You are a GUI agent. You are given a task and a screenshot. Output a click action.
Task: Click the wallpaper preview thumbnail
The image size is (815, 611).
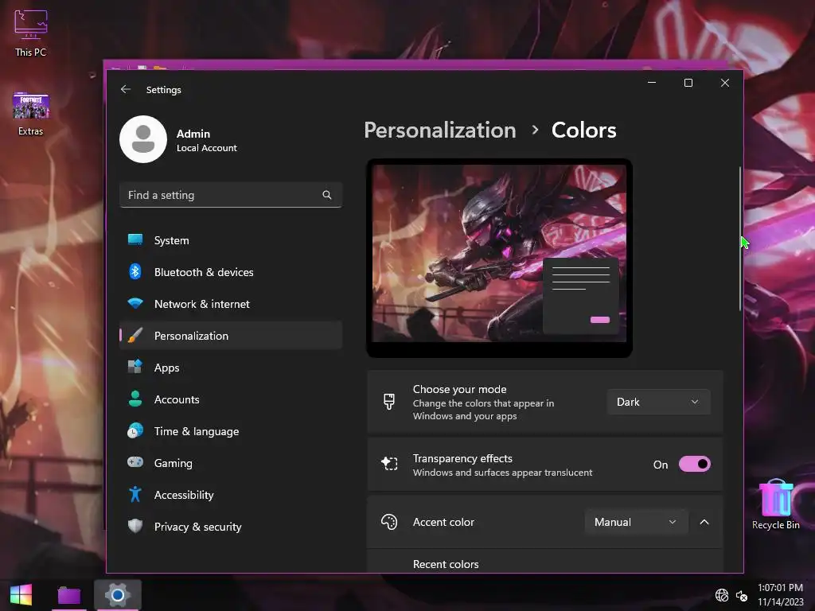click(500, 259)
